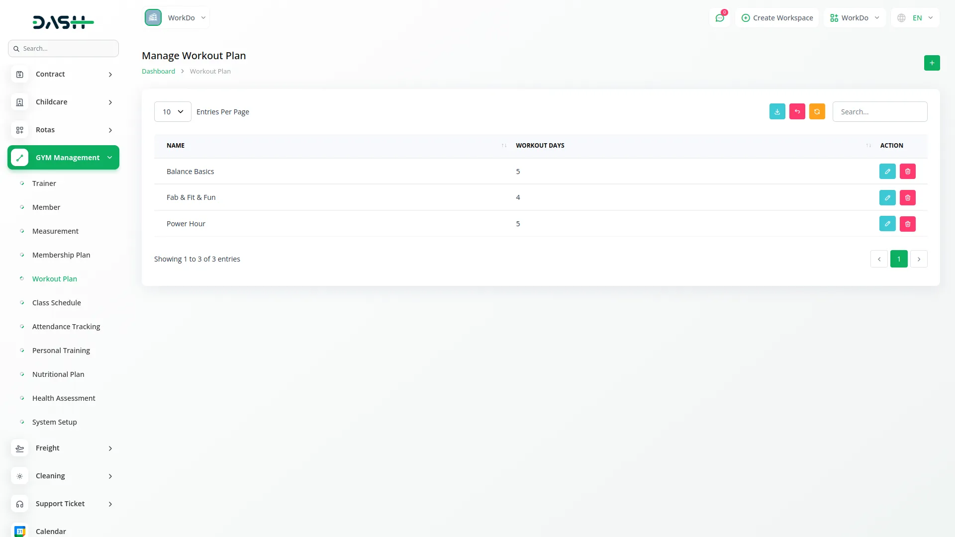Viewport: 955px width, 537px height.
Task: Go to Nutritional Plan menu item
Action: click(58, 374)
